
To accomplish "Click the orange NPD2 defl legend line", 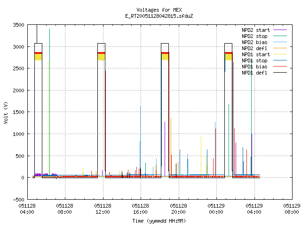I will (x=280, y=48).
